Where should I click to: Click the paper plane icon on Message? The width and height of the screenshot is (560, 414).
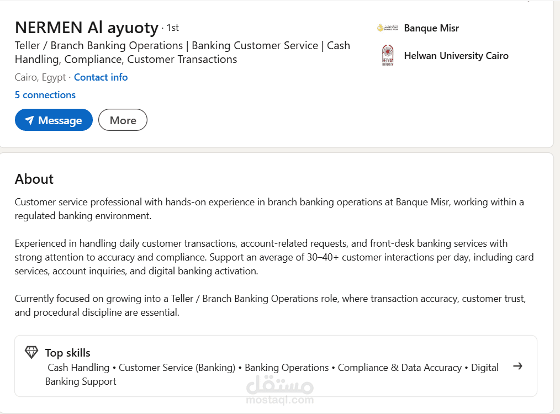pos(29,120)
